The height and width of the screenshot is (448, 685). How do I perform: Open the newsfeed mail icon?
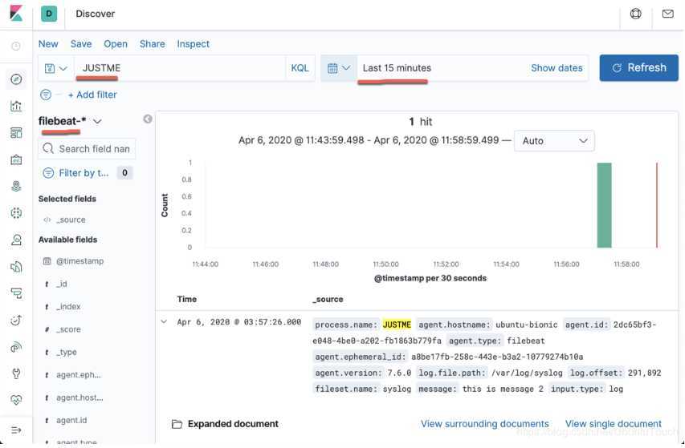click(667, 14)
